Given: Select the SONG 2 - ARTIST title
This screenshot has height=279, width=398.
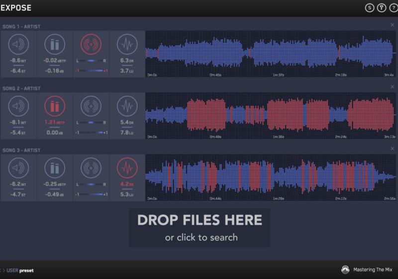Looking at the screenshot, I should (x=21, y=88).
